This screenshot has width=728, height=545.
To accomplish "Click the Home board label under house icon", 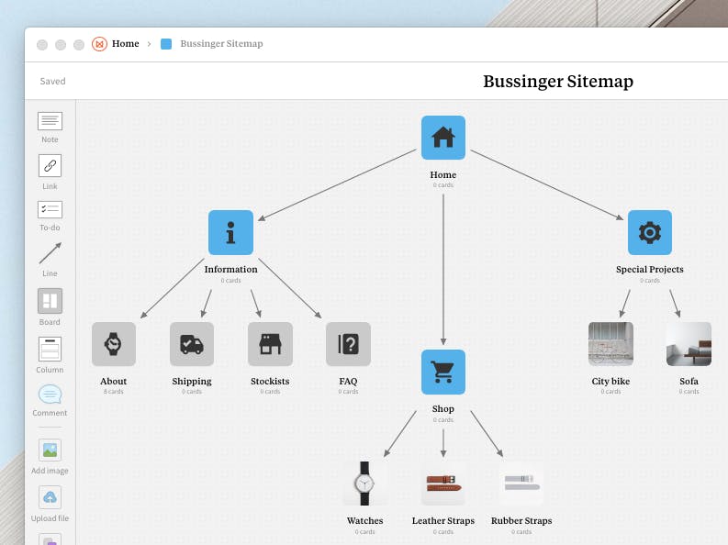I will [442, 175].
